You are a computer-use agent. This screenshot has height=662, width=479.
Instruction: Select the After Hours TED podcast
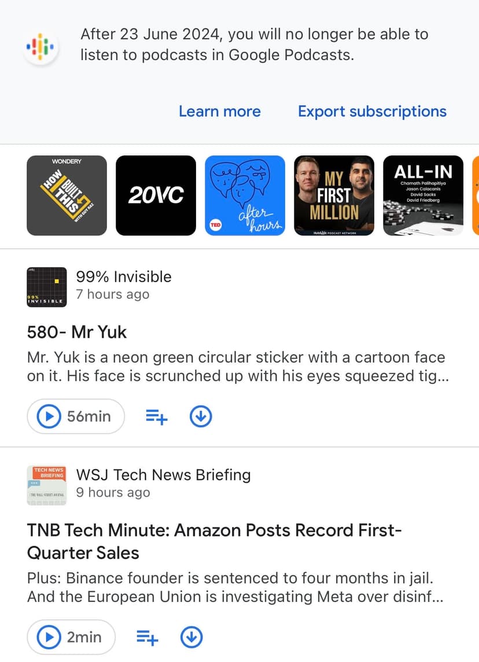pos(245,195)
